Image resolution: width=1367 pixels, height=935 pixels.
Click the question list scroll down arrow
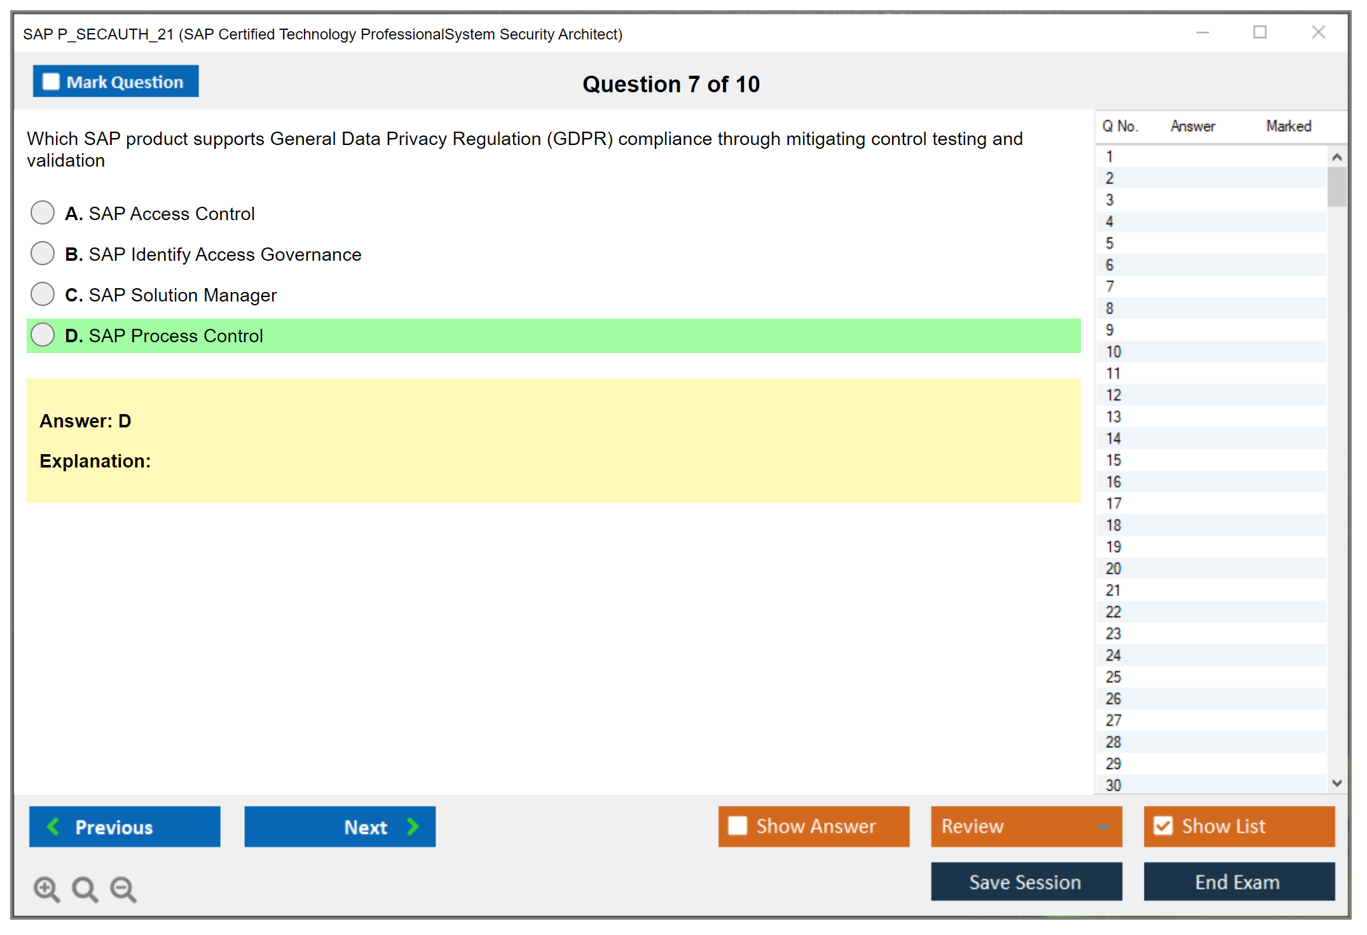coord(1336,783)
